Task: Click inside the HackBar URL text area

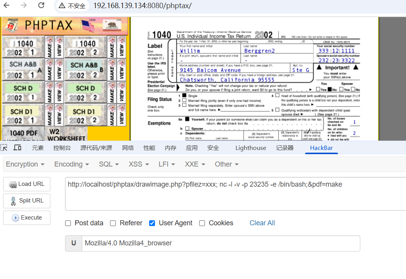Action: tap(236, 194)
